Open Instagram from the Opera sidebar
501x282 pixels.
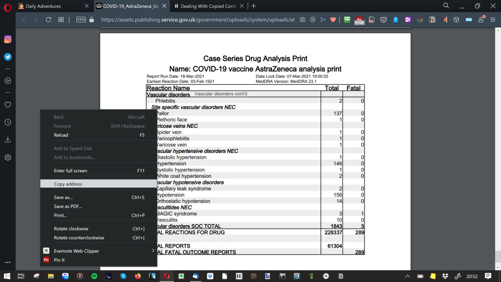click(x=8, y=39)
